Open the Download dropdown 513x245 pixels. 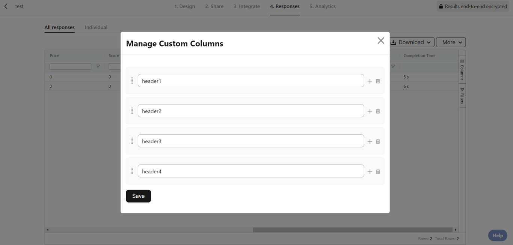pos(412,42)
